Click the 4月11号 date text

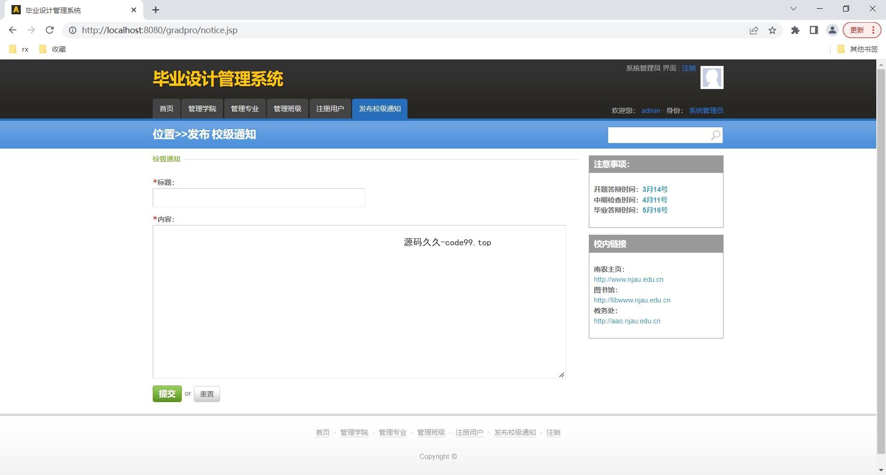tap(655, 200)
